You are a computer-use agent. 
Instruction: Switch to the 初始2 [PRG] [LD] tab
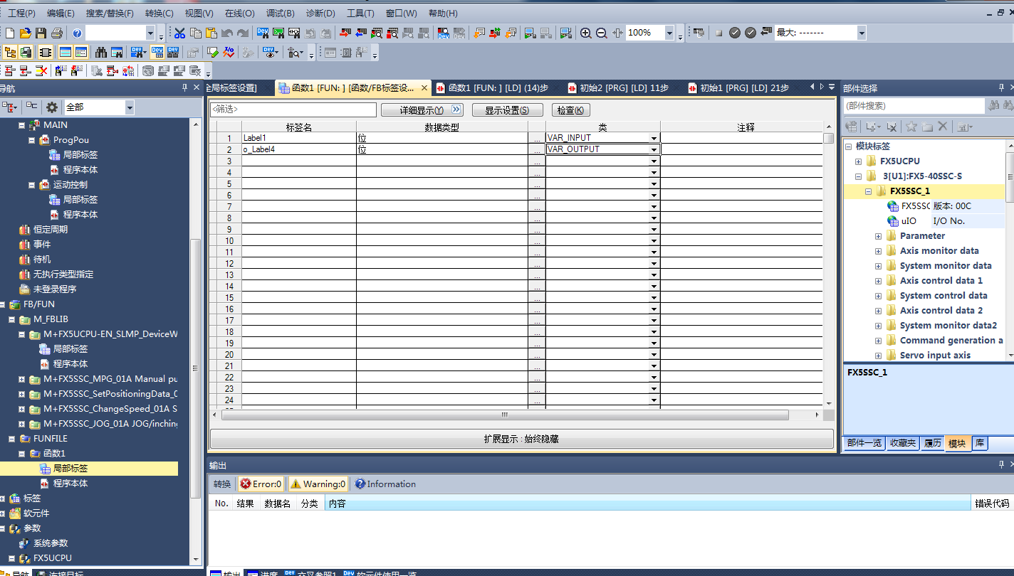click(618, 88)
